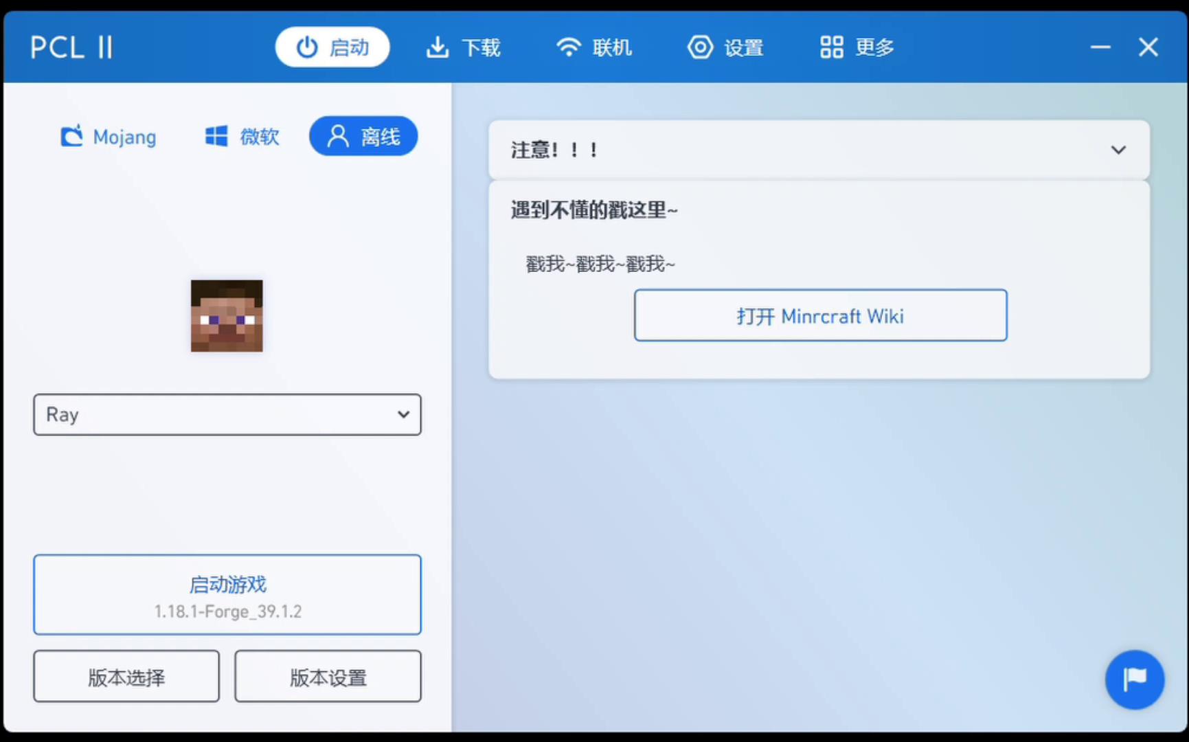Viewport: 1189px width, 742px height.
Task: Click the offline-mode person icon
Action: (x=336, y=136)
